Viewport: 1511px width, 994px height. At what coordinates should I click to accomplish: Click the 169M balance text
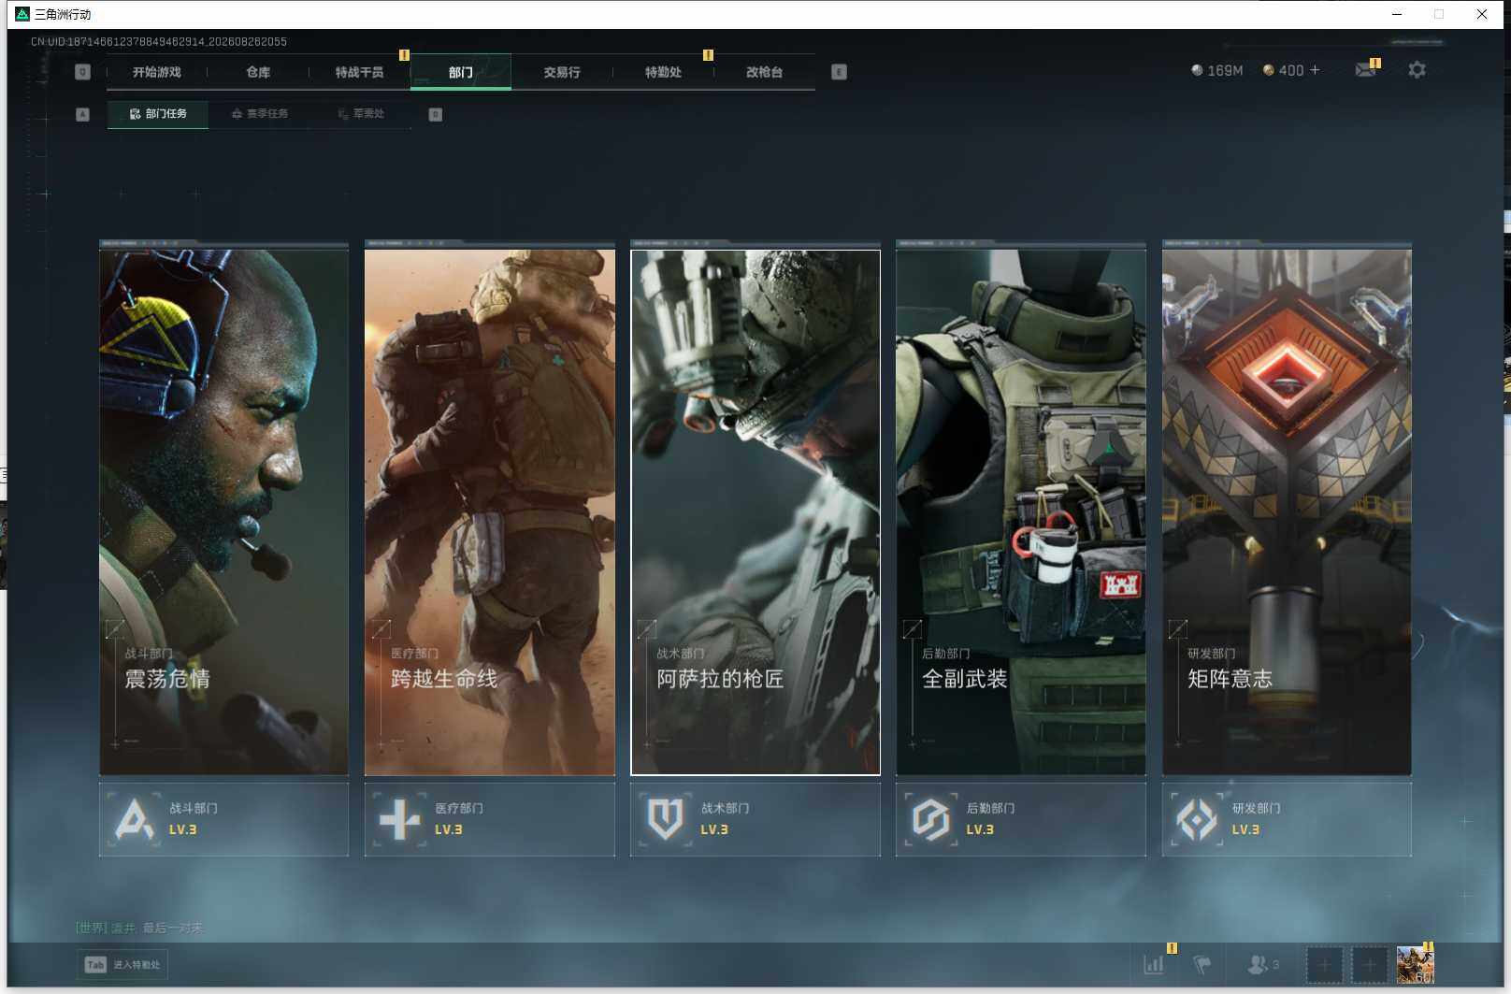tap(1225, 70)
